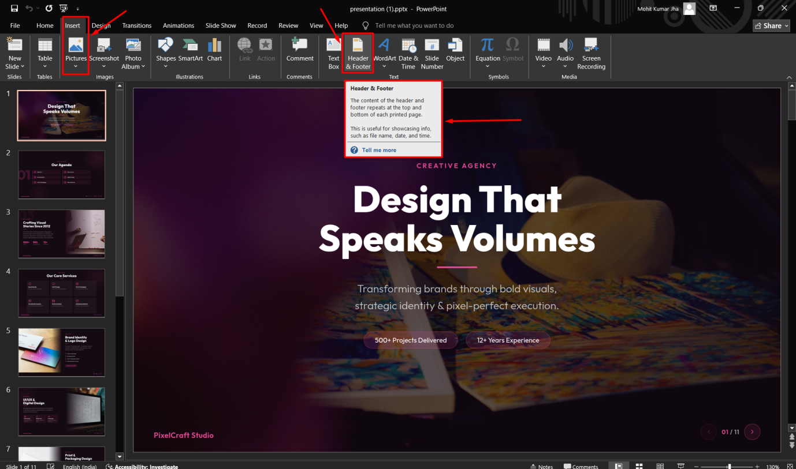
Task: Open Ribbon Display Options icon in title bar
Action: pyautogui.click(x=713, y=8)
